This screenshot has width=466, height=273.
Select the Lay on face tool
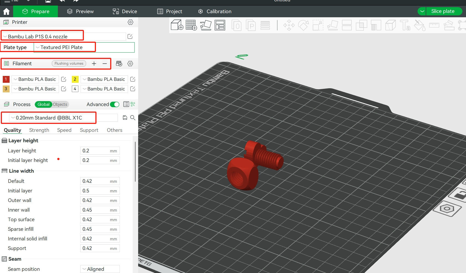click(333, 25)
